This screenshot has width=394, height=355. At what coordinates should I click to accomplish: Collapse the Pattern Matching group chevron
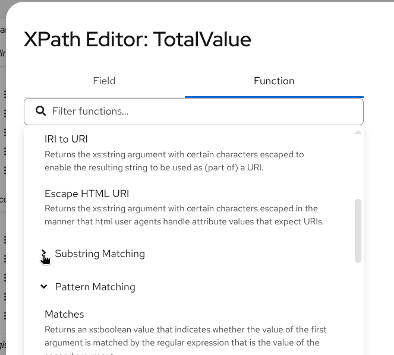coord(44,287)
